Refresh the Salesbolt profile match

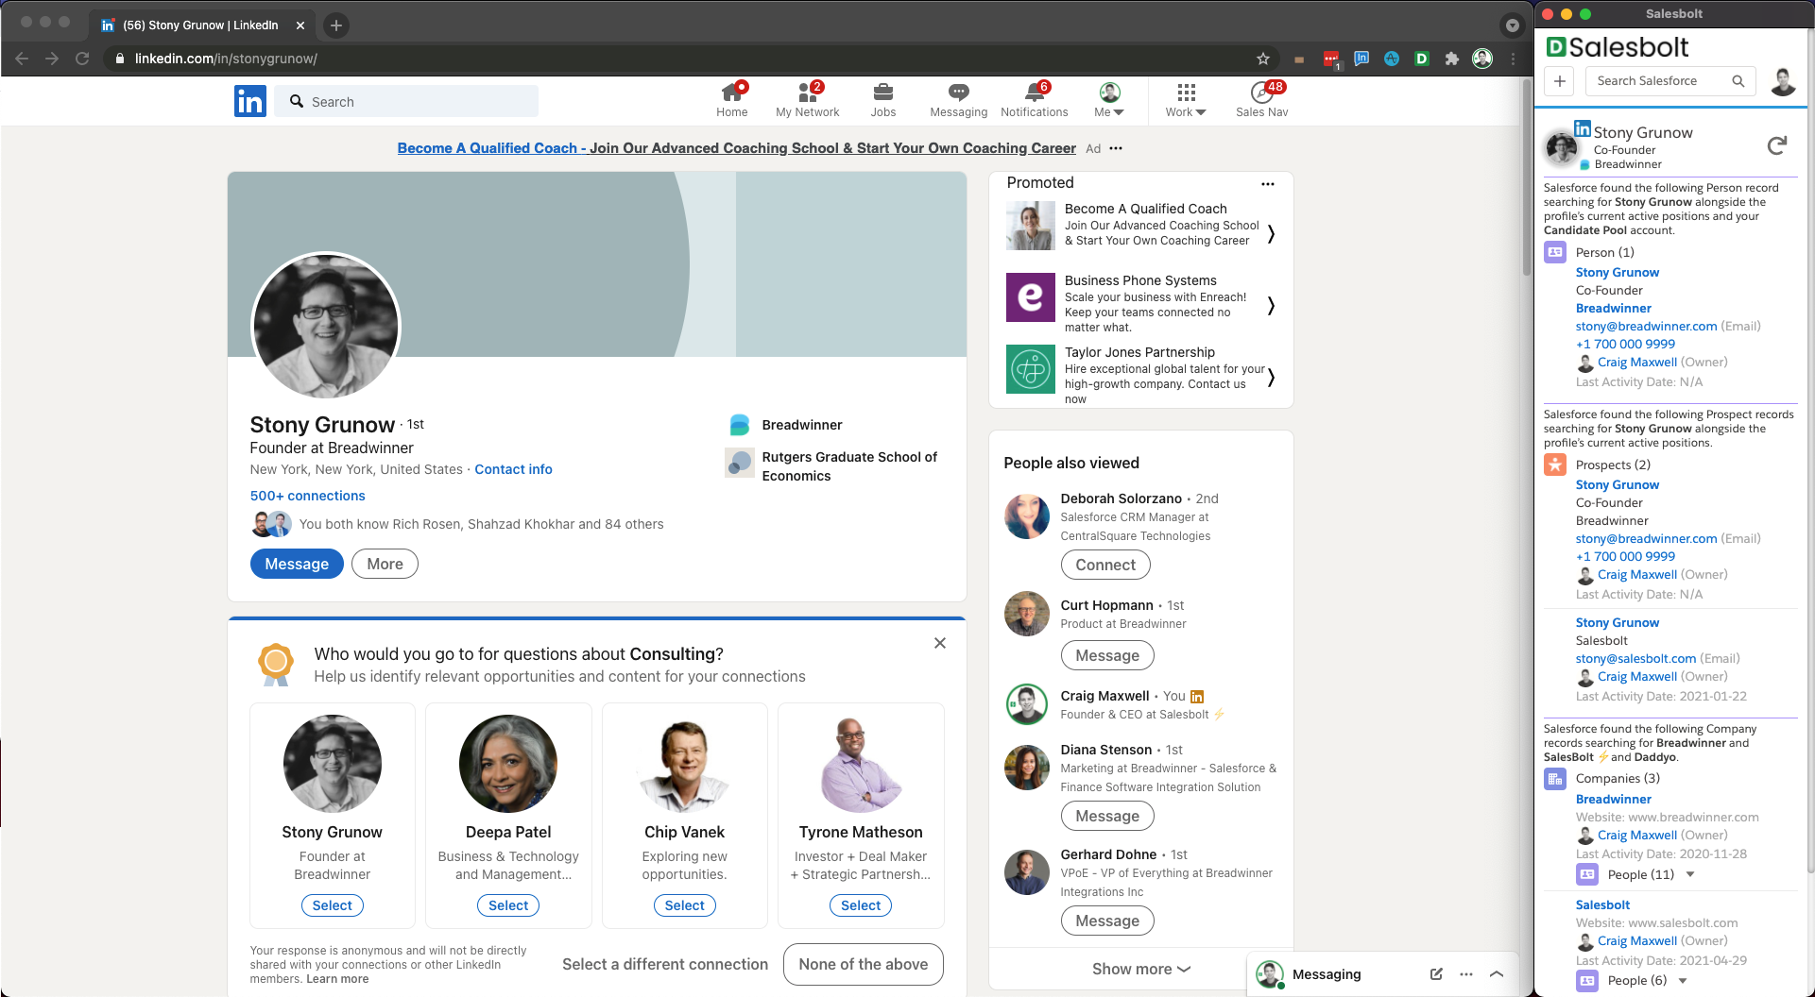click(x=1777, y=144)
